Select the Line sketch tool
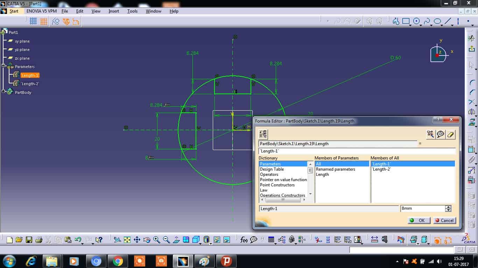The width and height of the screenshot is (478, 268). (448, 21)
